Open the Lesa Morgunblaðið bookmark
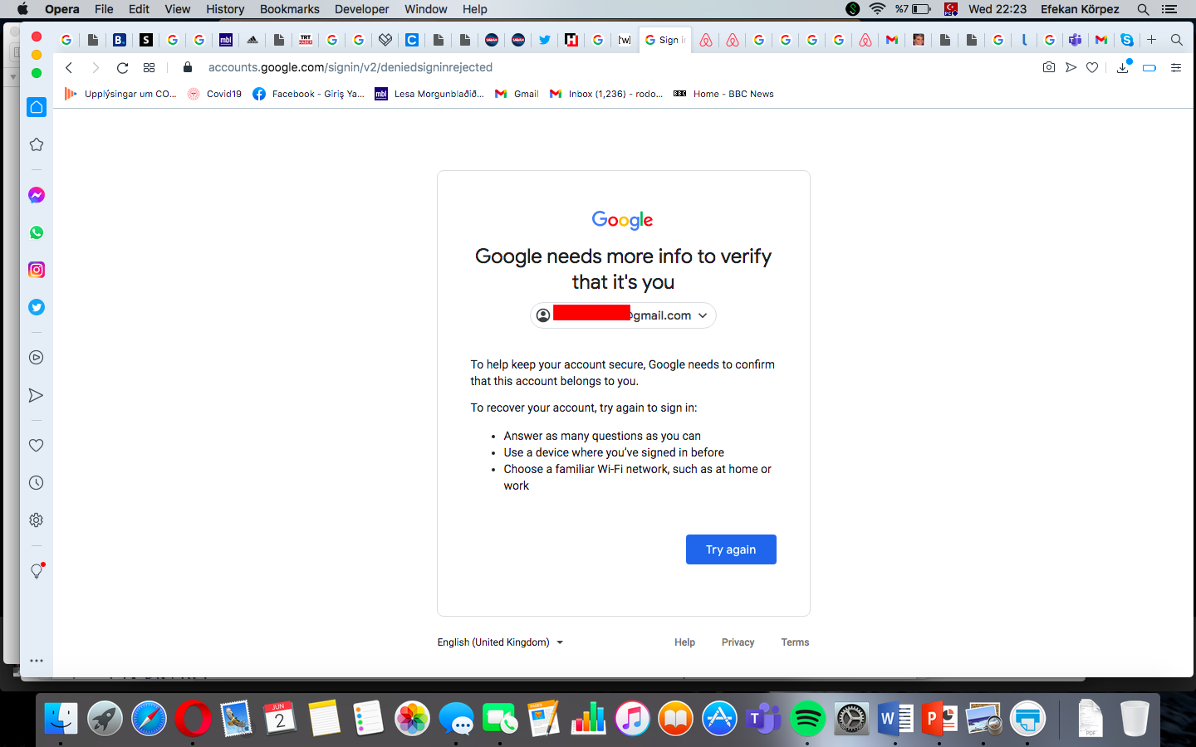The width and height of the screenshot is (1196, 747). [x=429, y=94]
